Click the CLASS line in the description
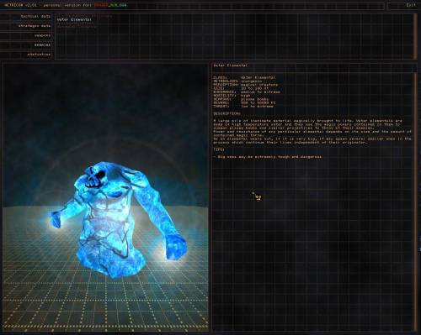This screenshot has height=335, width=421. click(244, 77)
